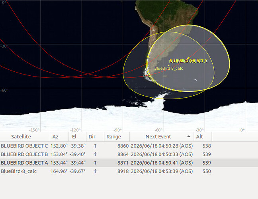Select the BlueBird-8_calc row in list
258x199 pixels.
point(129,171)
